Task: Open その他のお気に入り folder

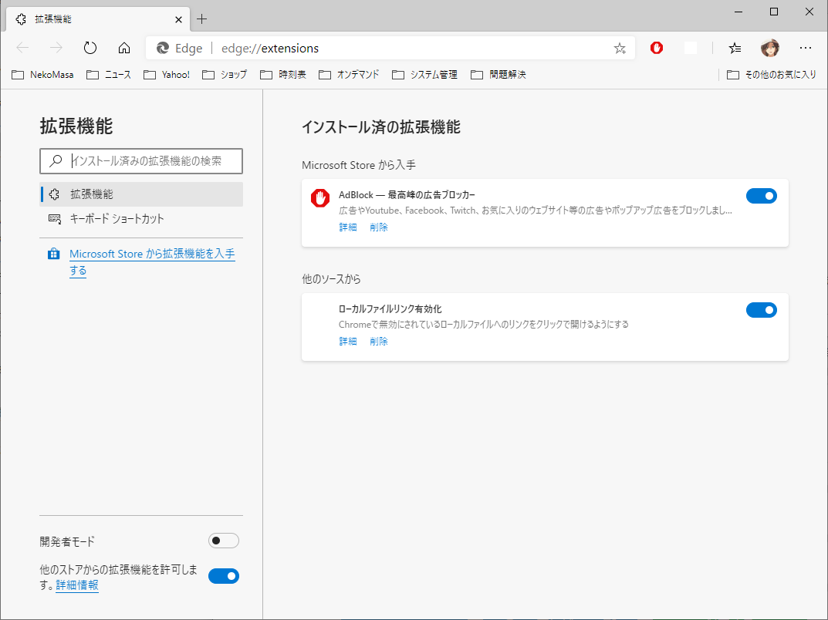Action: [772, 74]
